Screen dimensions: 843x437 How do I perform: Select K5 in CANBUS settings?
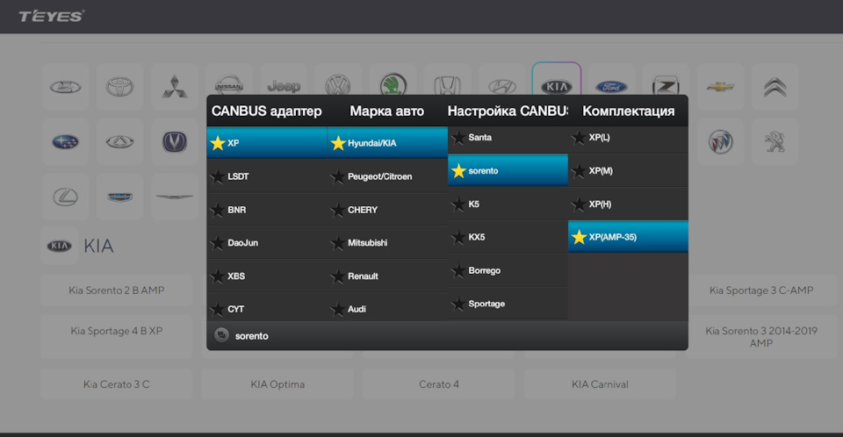coord(508,204)
